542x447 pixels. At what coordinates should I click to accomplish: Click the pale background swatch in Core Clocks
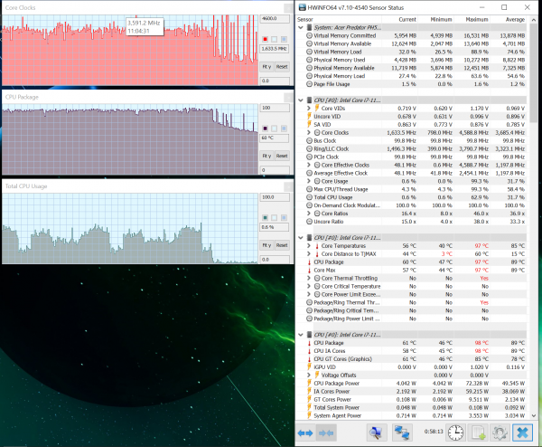click(x=274, y=39)
